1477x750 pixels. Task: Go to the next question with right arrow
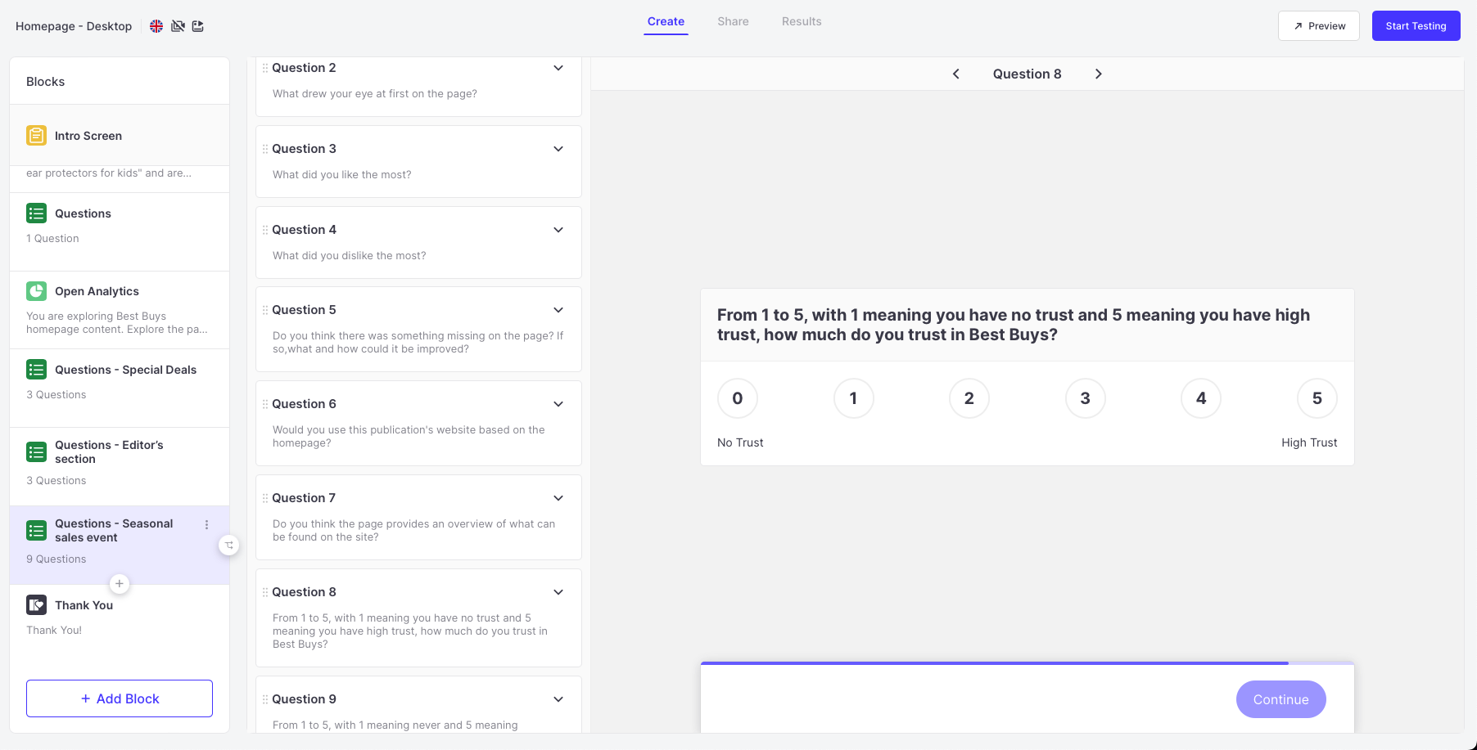point(1099,74)
